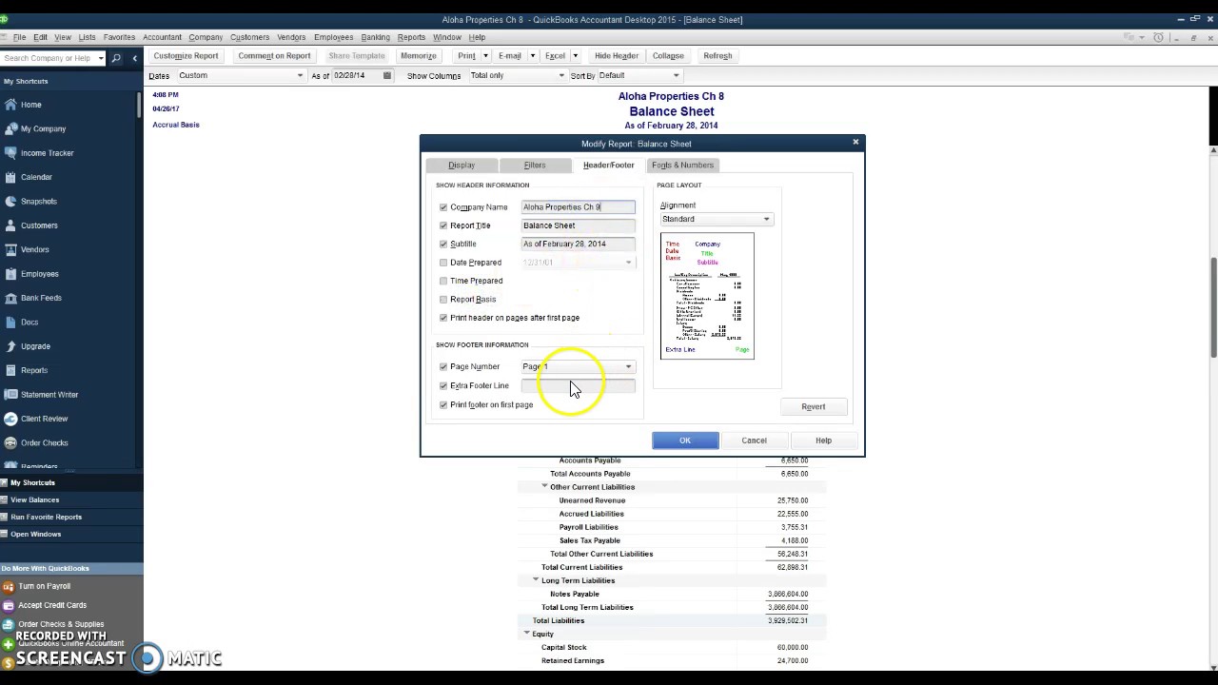Go to the Vendors center shortcut
This screenshot has height=685, width=1218.
click(34, 250)
